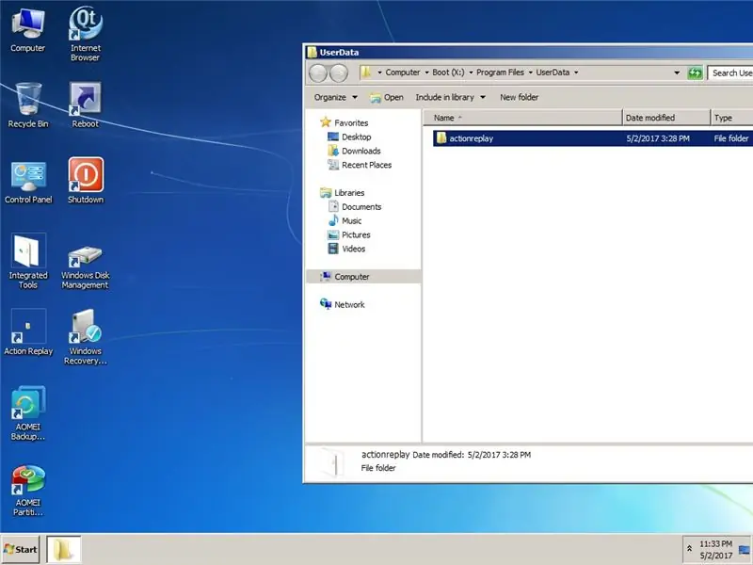This screenshot has width=753, height=565.
Task: Click the Back arrow in the UserData window
Action: 318,73
